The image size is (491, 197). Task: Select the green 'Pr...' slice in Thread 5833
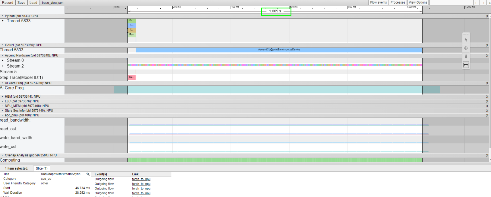tap(132, 20)
